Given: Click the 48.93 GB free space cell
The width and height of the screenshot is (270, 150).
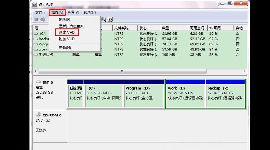Looking at the screenshot, I should (197, 49).
